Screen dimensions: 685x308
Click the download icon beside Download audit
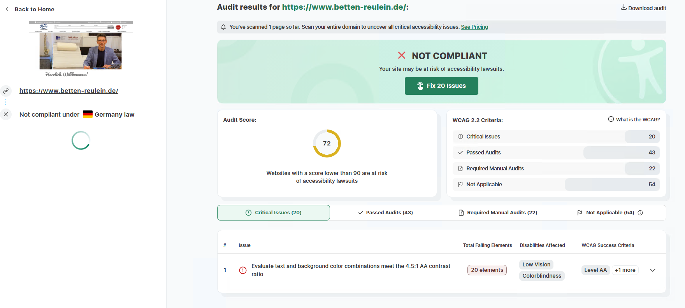624,7
